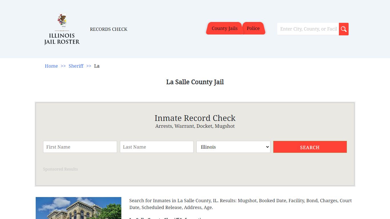This screenshot has height=219, width=390.
Task: Click the Last Name input field
Action: tap(157, 147)
